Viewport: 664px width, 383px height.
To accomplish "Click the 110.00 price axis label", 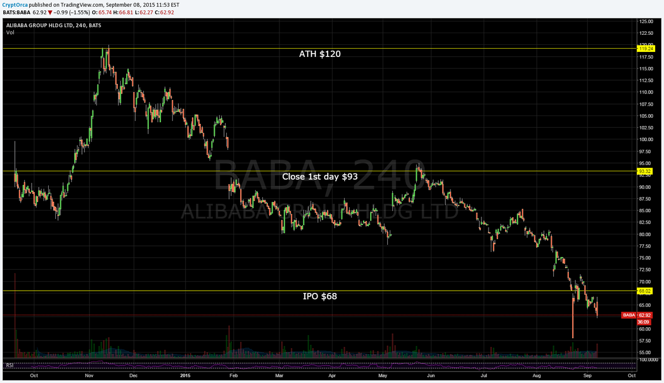I will pos(646,92).
